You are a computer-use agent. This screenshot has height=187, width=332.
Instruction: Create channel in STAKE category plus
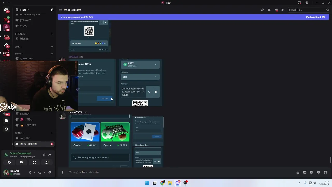(x=52, y=133)
